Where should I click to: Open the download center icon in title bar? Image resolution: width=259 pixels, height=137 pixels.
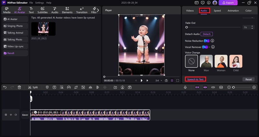[209, 3]
